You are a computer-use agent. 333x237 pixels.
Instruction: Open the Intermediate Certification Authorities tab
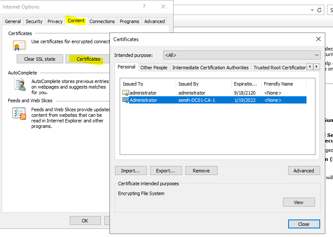point(210,68)
